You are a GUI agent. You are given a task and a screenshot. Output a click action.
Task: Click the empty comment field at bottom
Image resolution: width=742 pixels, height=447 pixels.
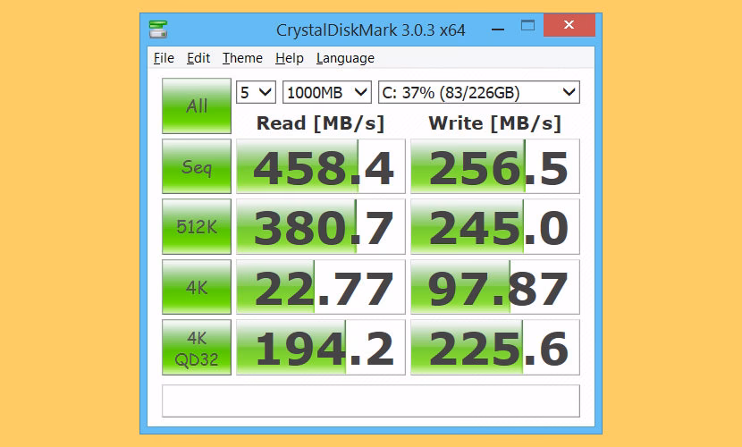click(x=371, y=401)
